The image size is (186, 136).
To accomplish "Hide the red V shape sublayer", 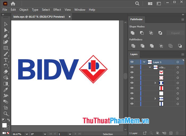I will coord(132,72).
